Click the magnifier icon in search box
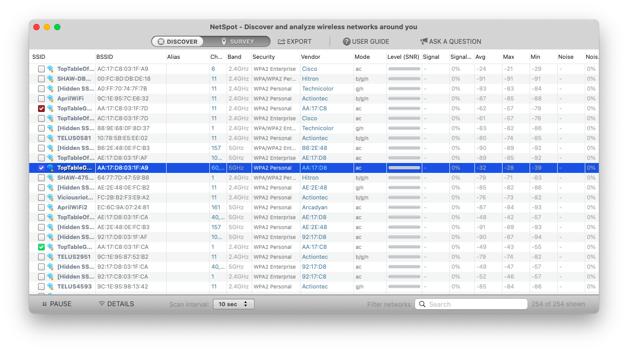Image resolution: width=628 pixels, height=352 pixels. click(422, 304)
